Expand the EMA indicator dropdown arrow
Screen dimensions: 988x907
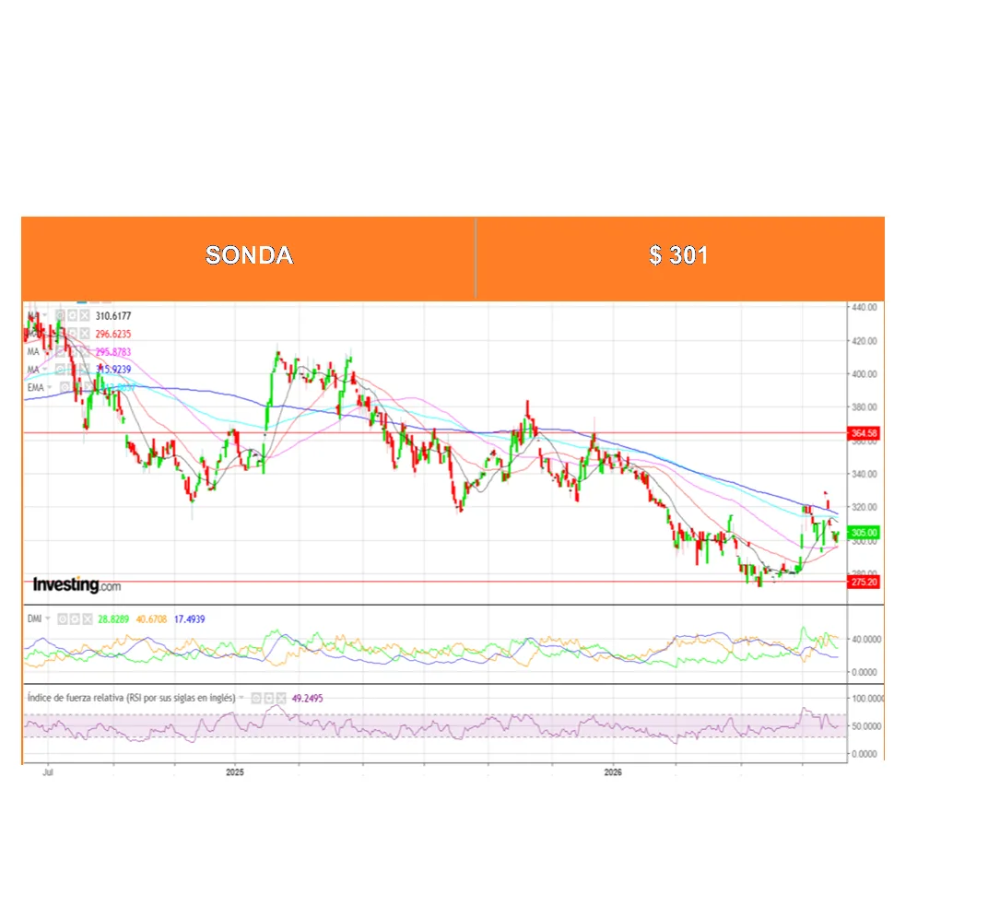coord(50,387)
